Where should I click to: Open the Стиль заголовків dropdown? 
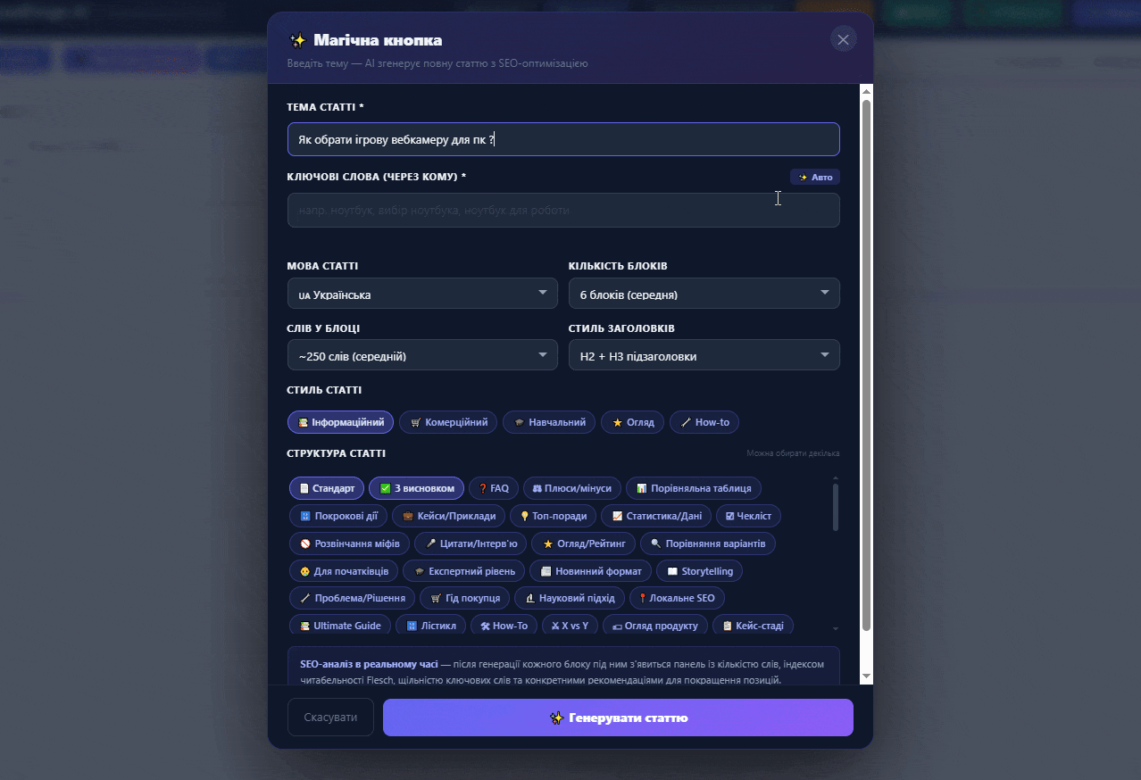pyautogui.click(x=704, y=355)
